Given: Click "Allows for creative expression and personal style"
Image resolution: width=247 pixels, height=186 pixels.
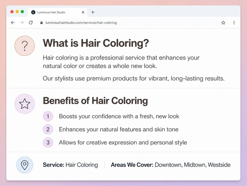Looking at the screenshot, I should 123,142.
